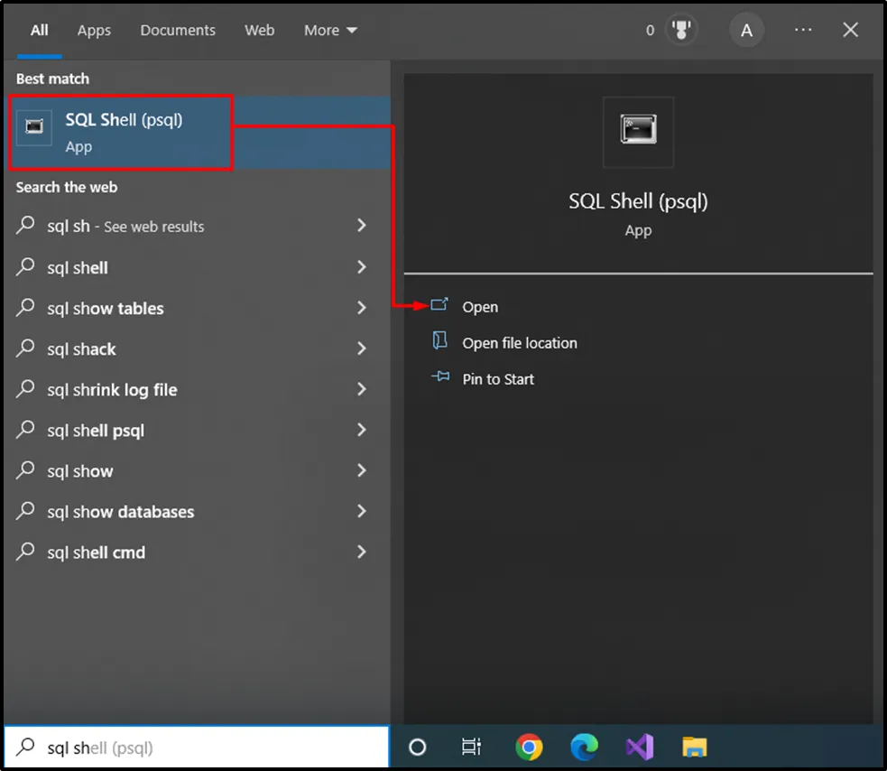Click the search box containing 'sql sh'

click(x=199, y=748)
